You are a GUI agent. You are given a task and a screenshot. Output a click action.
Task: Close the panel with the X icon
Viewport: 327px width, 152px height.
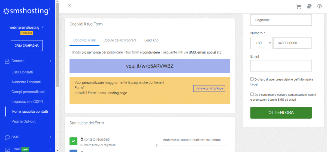69,5
